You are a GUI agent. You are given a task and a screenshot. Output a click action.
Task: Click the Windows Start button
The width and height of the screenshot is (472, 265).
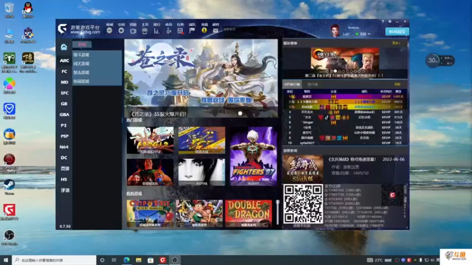6,260
